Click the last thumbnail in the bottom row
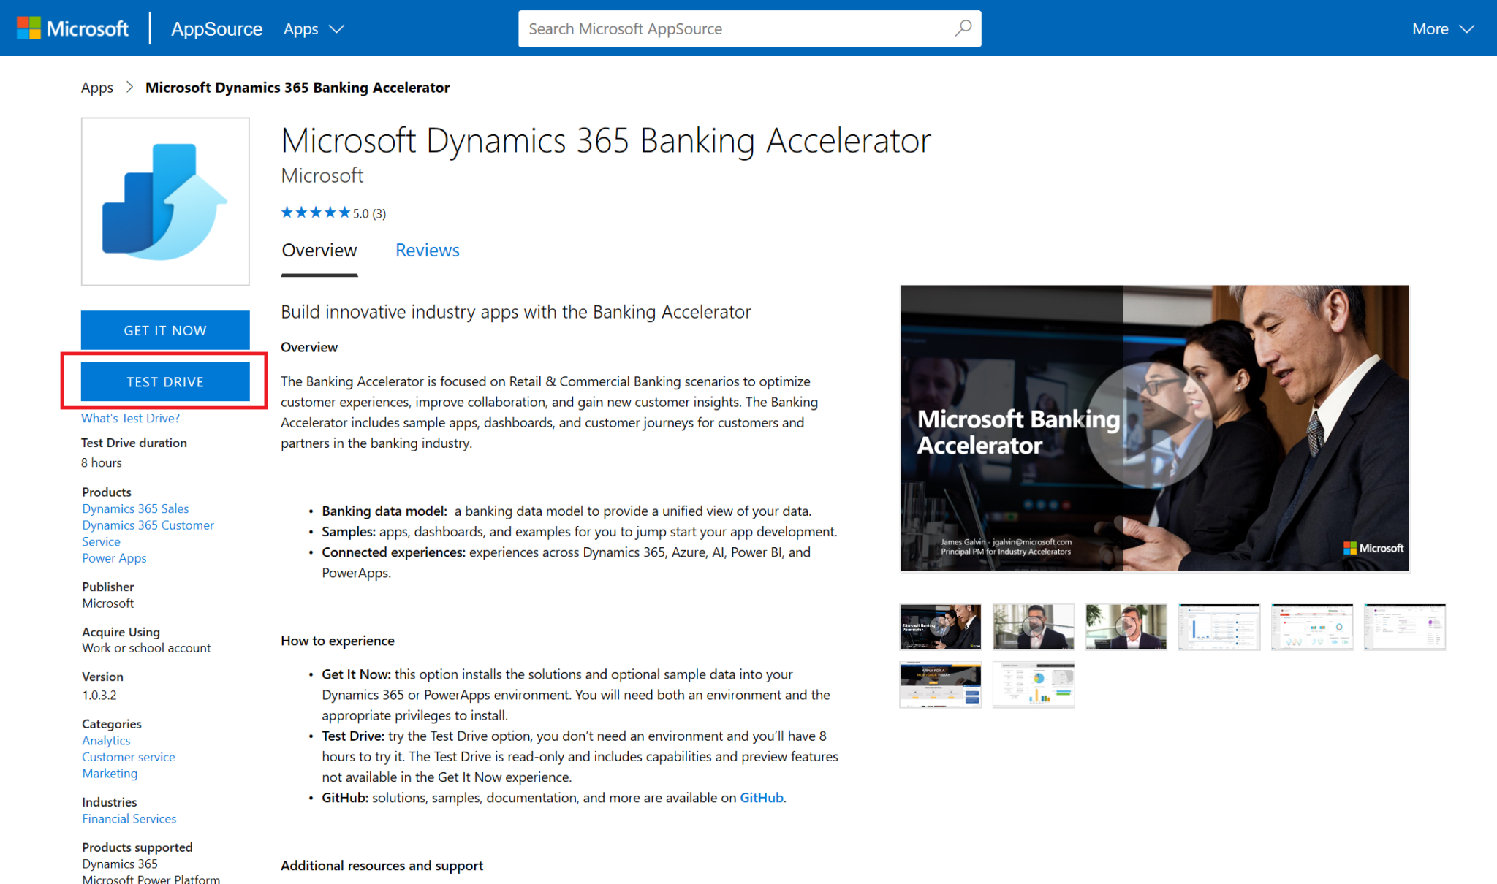 (1034, 685)
